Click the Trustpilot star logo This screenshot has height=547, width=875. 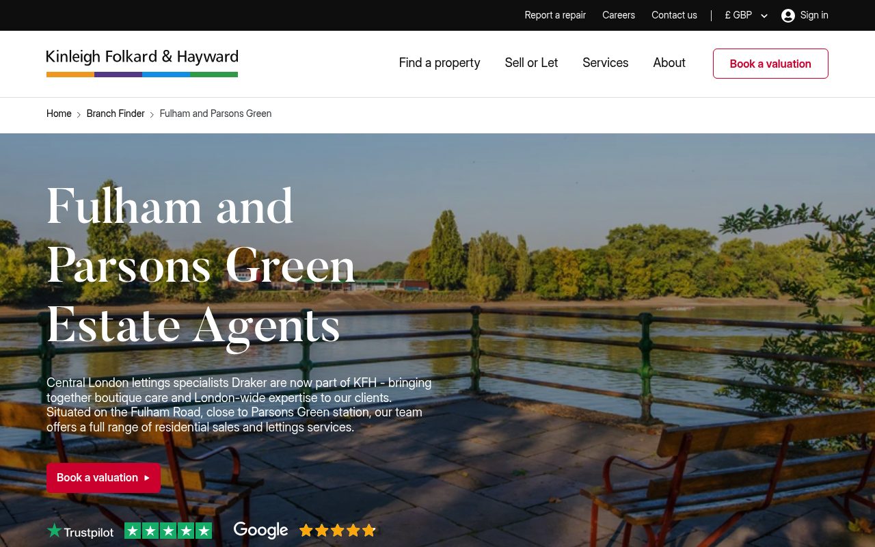pyautogui.click(x=80, y=531)
